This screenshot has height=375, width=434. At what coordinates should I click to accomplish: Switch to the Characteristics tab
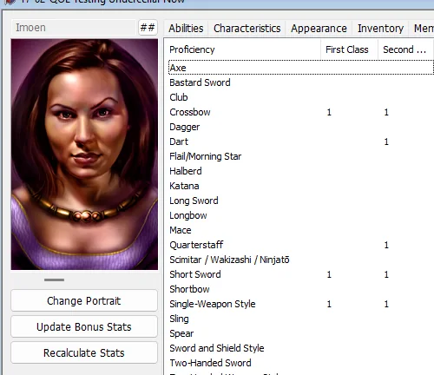[247, 29]
